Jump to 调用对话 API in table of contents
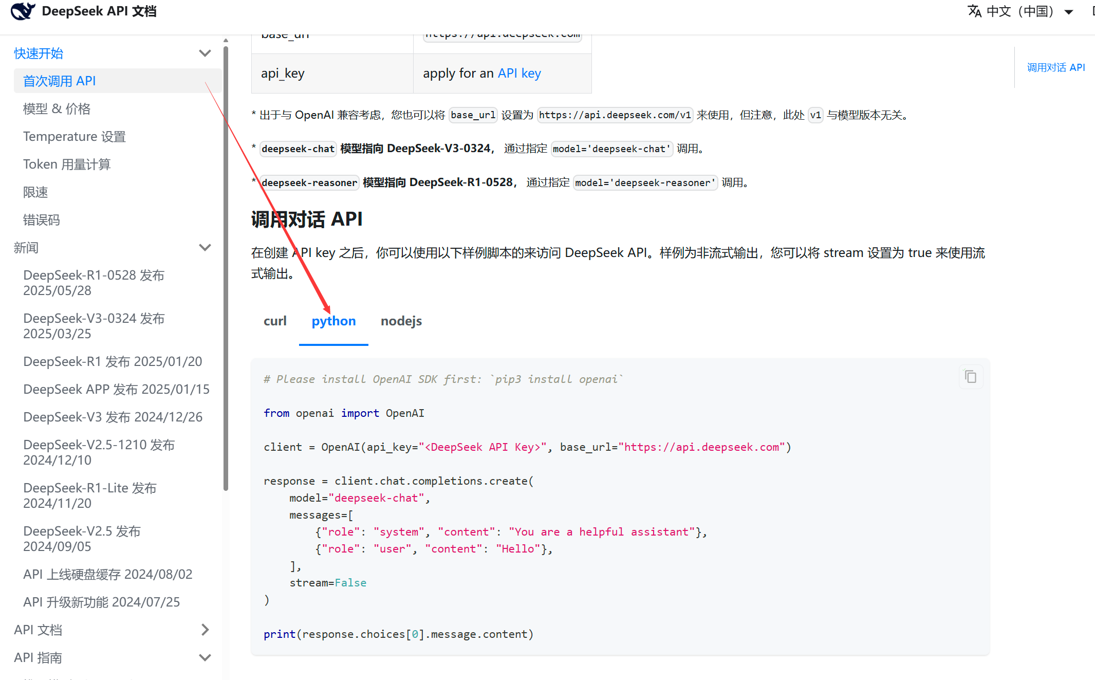The width and height of the screenshot is (1095, 680). click(x=1055, y=67)
